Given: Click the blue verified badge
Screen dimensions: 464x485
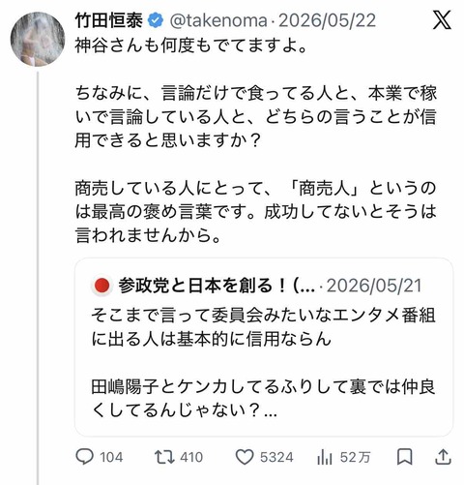Looking at the screenshot, I should coord(156,20).
